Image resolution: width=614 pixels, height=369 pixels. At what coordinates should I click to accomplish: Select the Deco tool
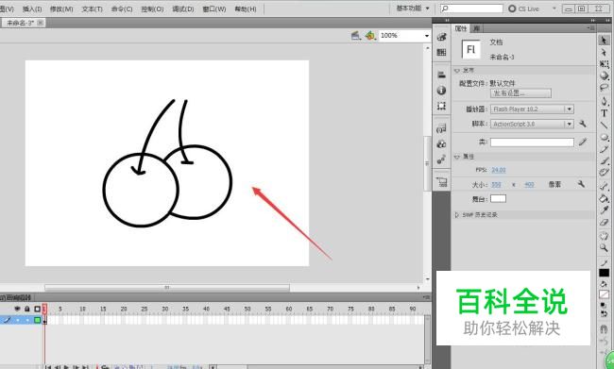tap(604, 173)
